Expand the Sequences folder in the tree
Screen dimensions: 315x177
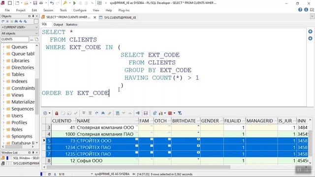tap(3, 109)
